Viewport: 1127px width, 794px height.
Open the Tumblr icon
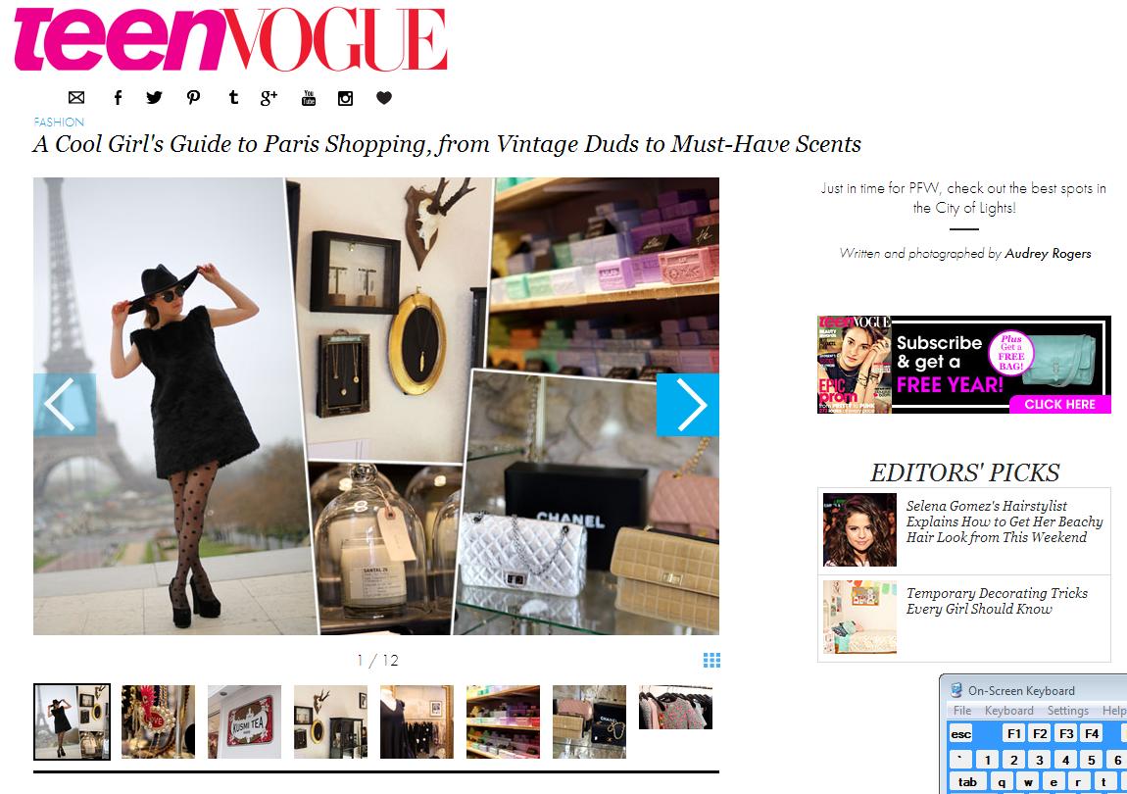coord(233,97)
